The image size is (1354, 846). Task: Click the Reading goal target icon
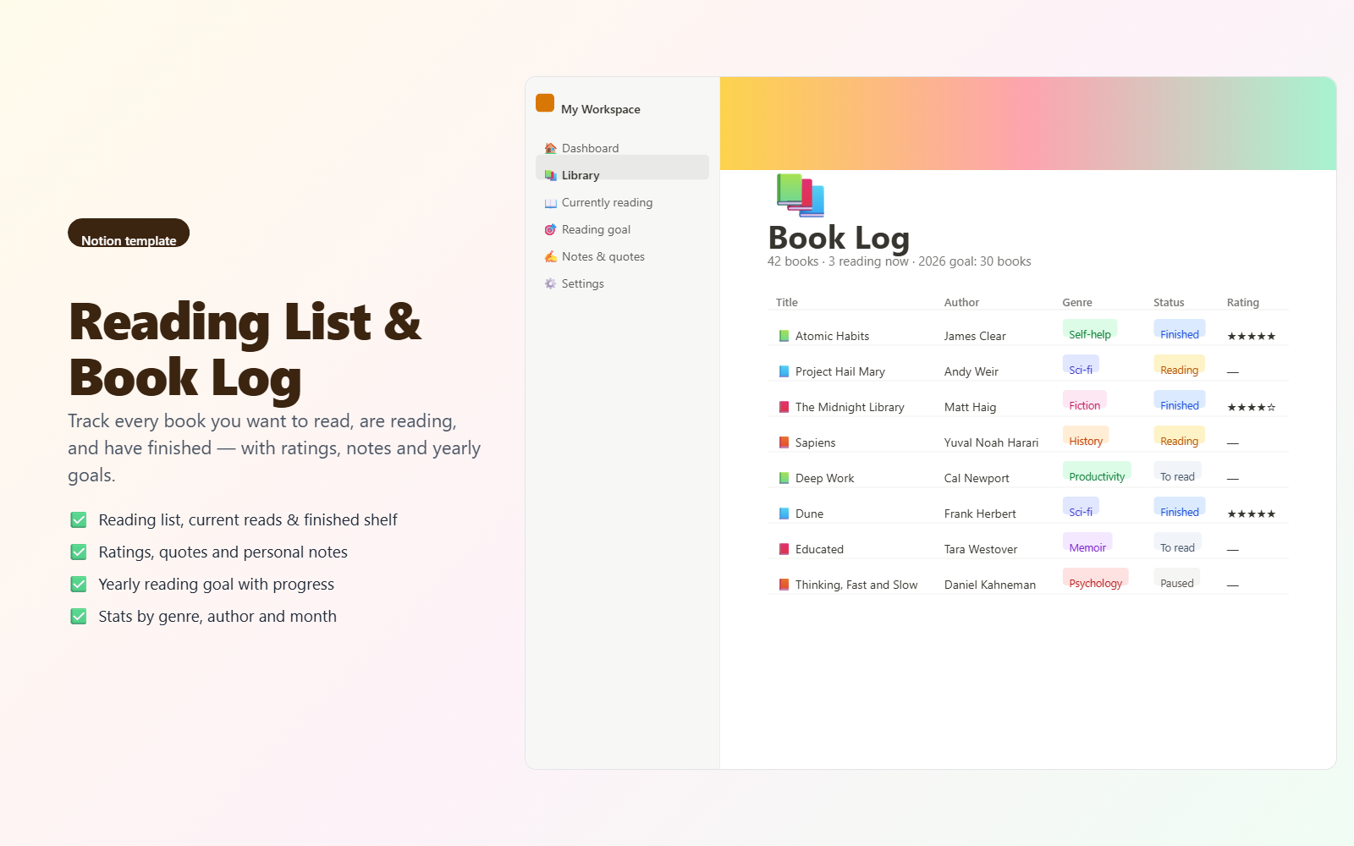pyautogui.click(x=550, y=229)
